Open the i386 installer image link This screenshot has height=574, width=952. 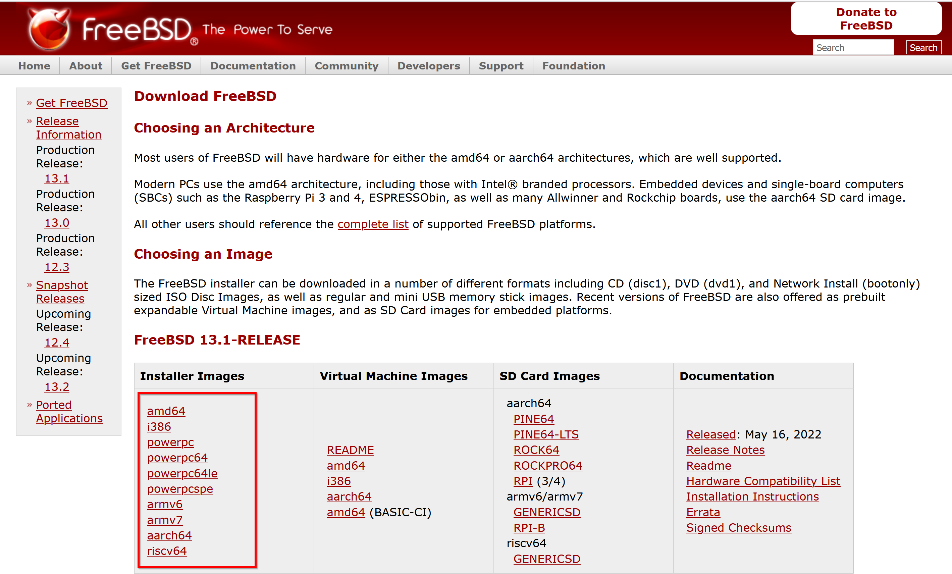point(159,426)
